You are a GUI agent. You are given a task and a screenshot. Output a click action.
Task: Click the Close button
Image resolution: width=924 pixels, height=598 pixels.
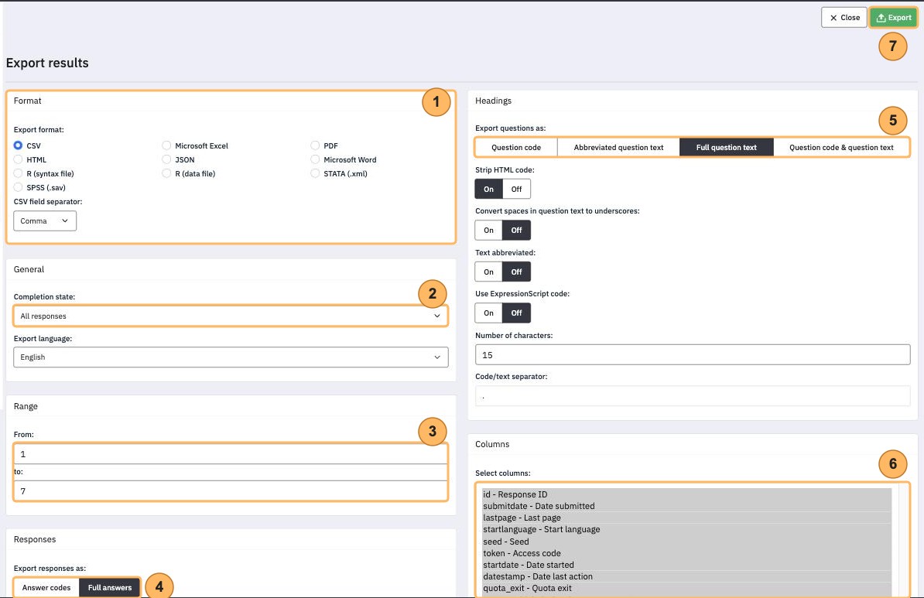click(844, 18)
